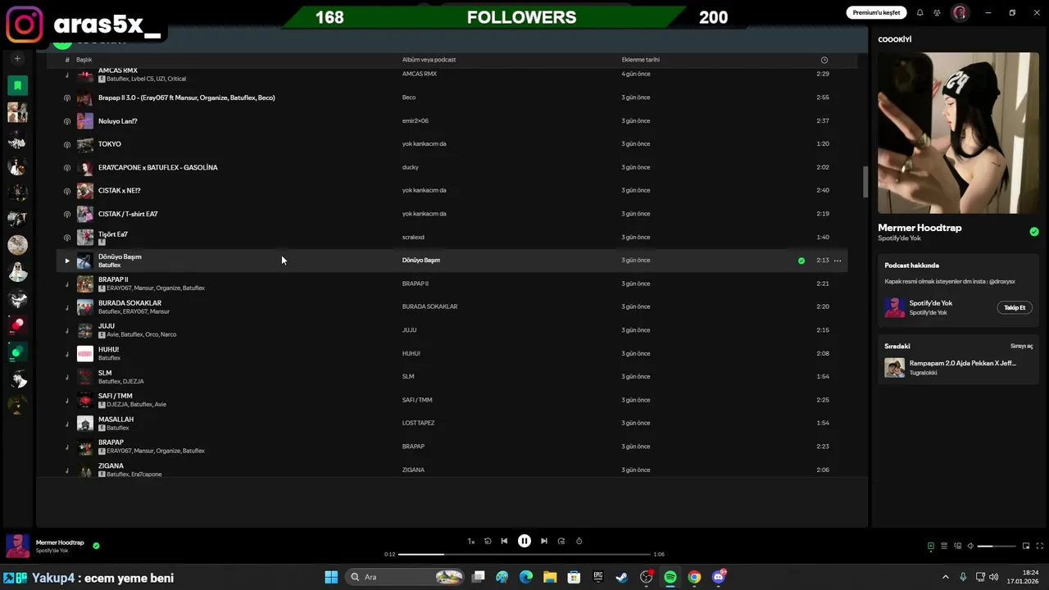Click the Mermer Hoodtrap title in right panel

click(920, 228)
